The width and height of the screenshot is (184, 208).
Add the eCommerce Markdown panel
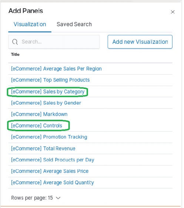[x=39, y=114]
